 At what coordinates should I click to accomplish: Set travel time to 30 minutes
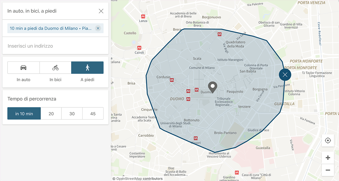pos(72,113)
